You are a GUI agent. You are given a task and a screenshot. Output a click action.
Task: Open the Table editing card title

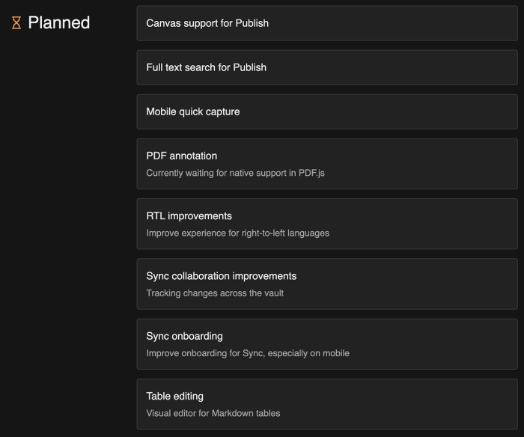coord(174,397)
